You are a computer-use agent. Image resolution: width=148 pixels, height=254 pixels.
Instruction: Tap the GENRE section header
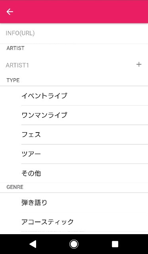(15, 187)
